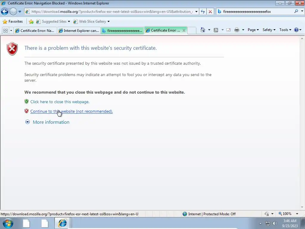Click the magnifier search icon
305x229 pixels.
point(296,12)
